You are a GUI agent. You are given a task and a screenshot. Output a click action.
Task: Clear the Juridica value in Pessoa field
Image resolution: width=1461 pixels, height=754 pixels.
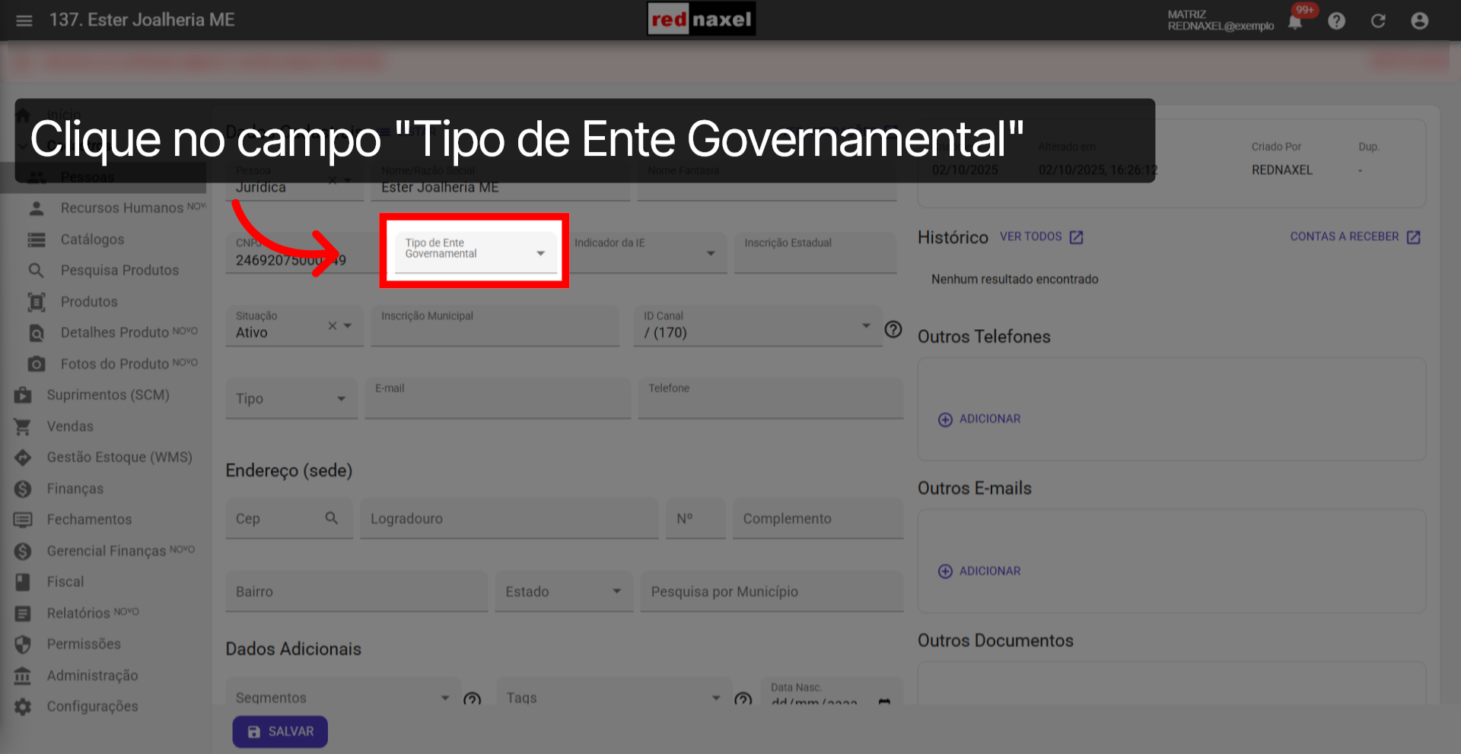pos(333,181)
